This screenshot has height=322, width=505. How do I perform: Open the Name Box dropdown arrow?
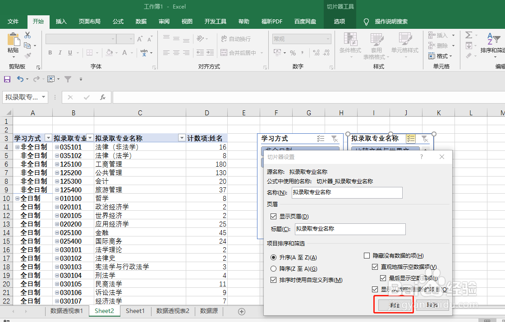tap(43, 97)
